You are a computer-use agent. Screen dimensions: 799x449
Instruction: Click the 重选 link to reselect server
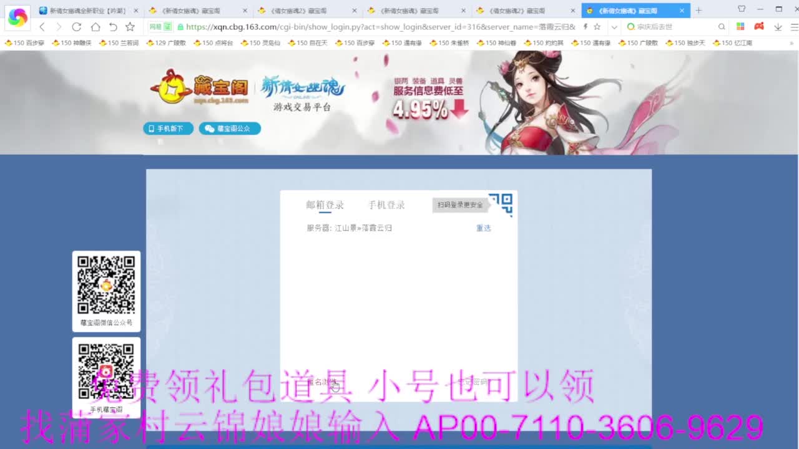coord(483,228)
